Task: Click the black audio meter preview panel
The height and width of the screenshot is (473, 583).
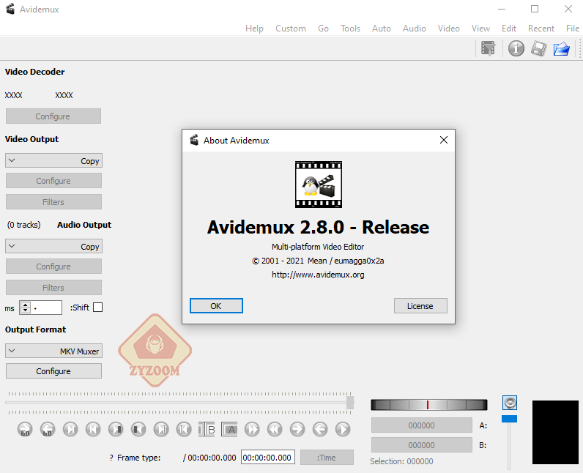Action: [555, 432]
